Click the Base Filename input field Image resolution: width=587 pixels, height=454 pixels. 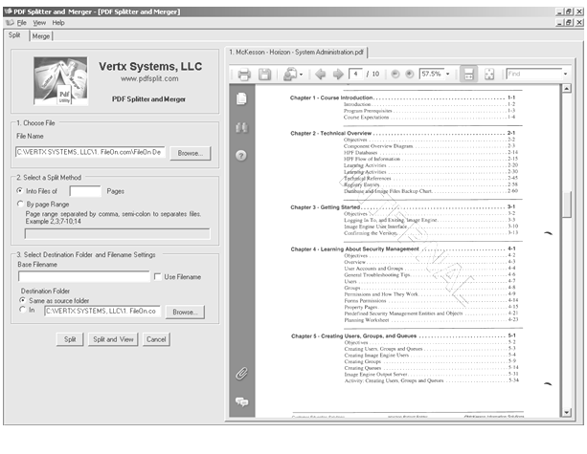[84, 276]
